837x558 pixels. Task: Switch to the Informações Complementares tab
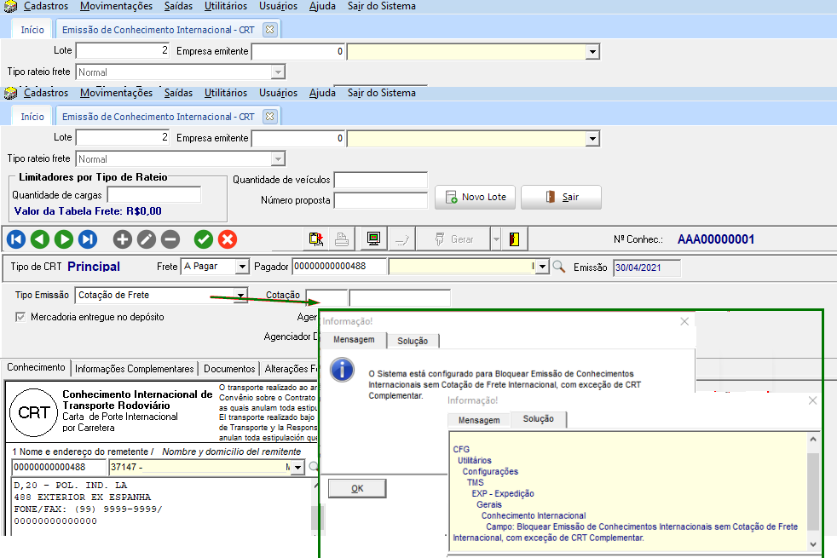[135, 369]
